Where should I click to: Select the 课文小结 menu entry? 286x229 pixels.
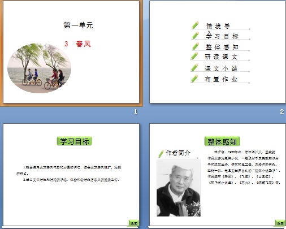click(221, 68)
